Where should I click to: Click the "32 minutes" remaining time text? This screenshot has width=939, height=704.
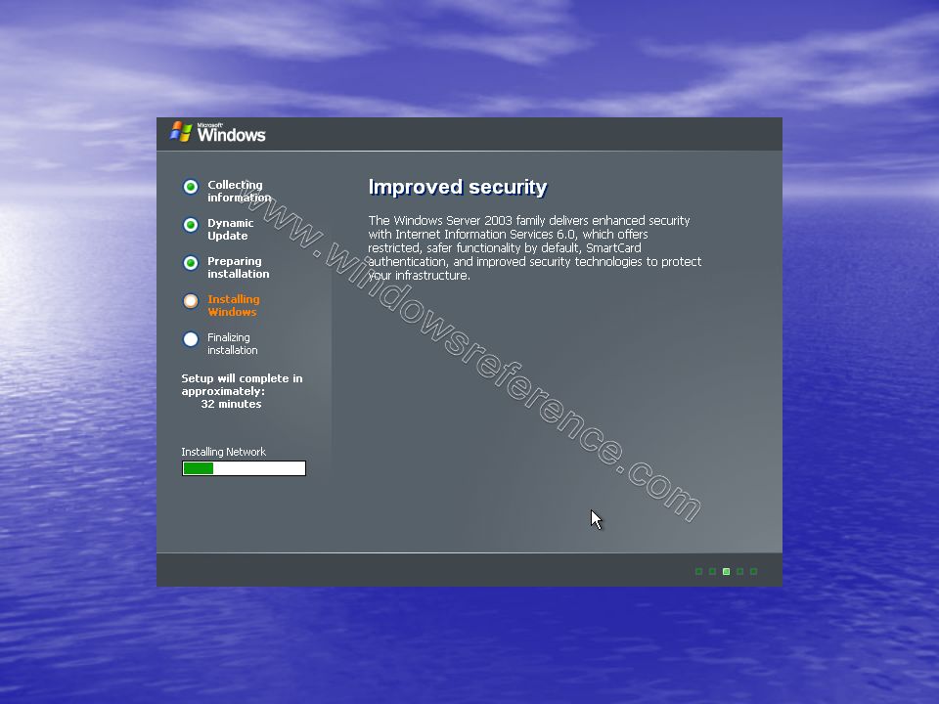[231, 404]
